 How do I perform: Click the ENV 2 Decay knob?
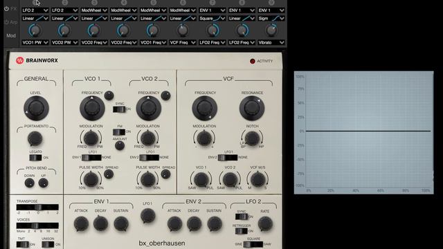coord(194,224)
